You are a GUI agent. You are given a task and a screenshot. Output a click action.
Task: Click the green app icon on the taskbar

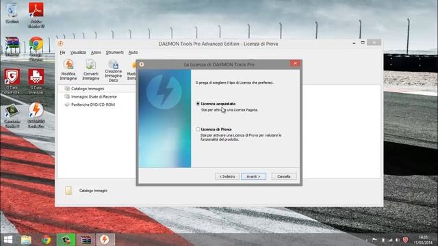coord(66,240)
